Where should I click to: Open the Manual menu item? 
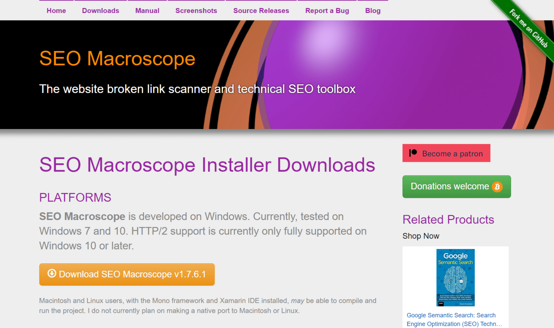tap(147, 10)
